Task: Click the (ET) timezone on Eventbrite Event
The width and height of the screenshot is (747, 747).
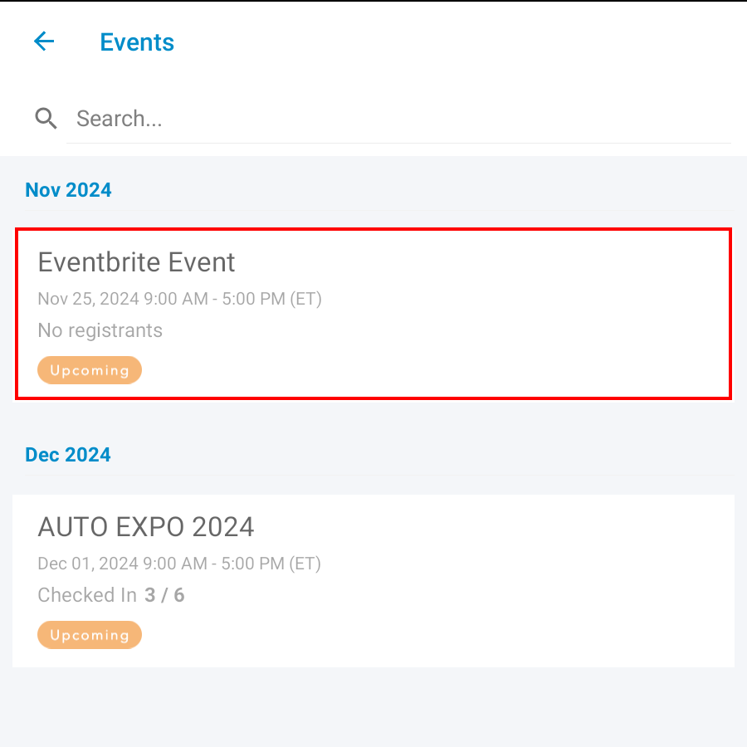Action: (x=304, y=299)
